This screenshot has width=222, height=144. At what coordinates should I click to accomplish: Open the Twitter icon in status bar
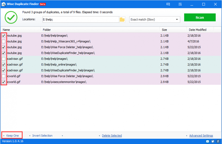tap(213, 141)
